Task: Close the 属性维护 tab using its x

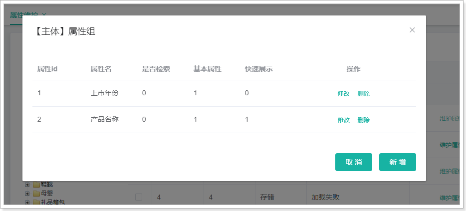Action: (44, 15)
